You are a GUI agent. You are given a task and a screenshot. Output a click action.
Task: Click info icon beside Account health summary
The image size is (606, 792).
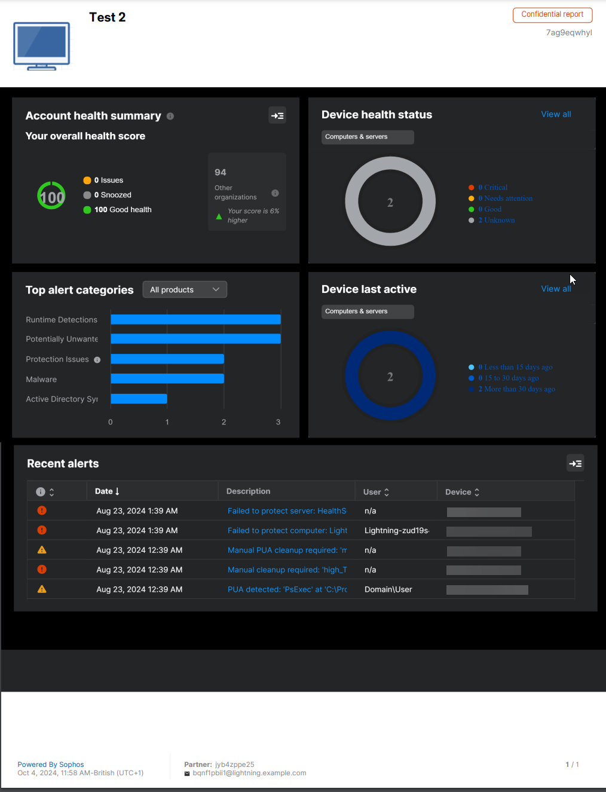[x=170, y=116]
